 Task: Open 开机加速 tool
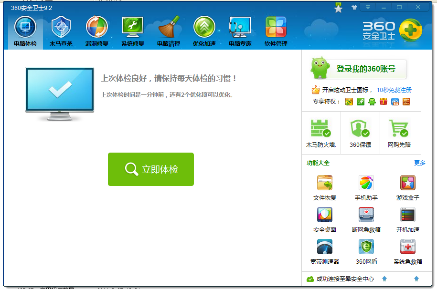[x=408, y=220]
